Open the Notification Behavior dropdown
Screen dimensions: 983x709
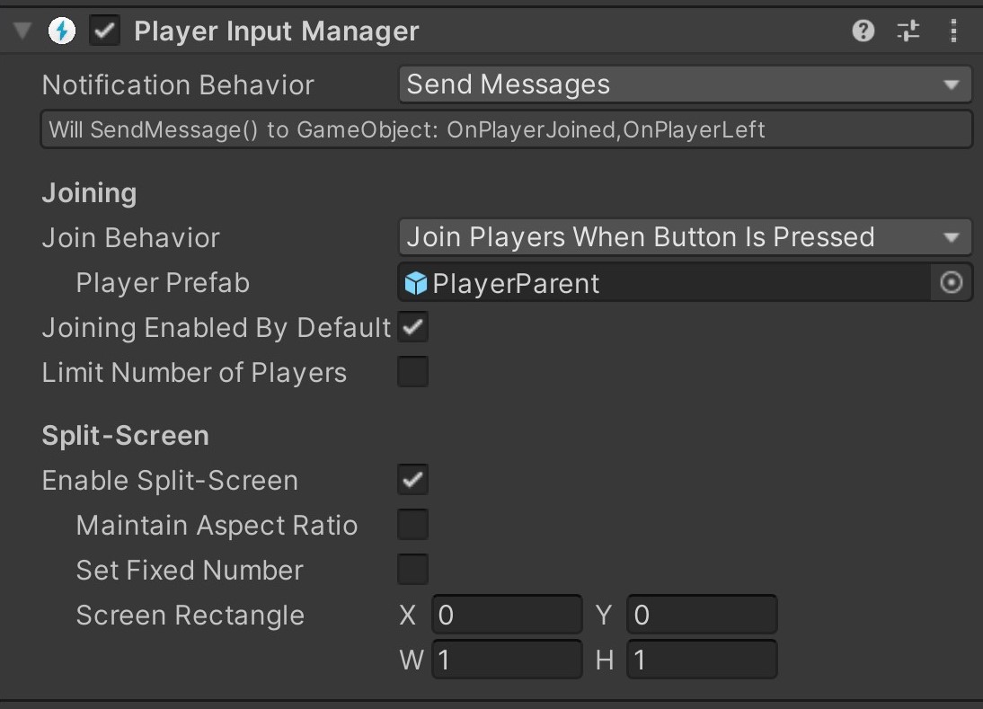click(x=686, y=84)
